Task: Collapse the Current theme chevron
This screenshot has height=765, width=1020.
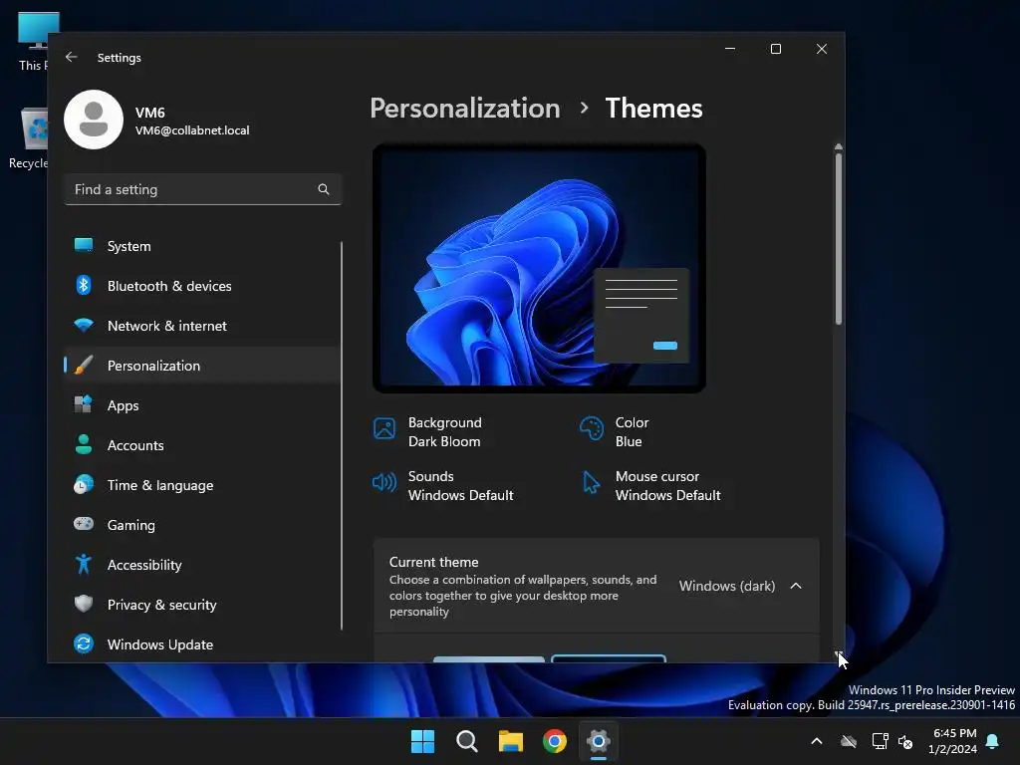Action: (x=796, y=586)
